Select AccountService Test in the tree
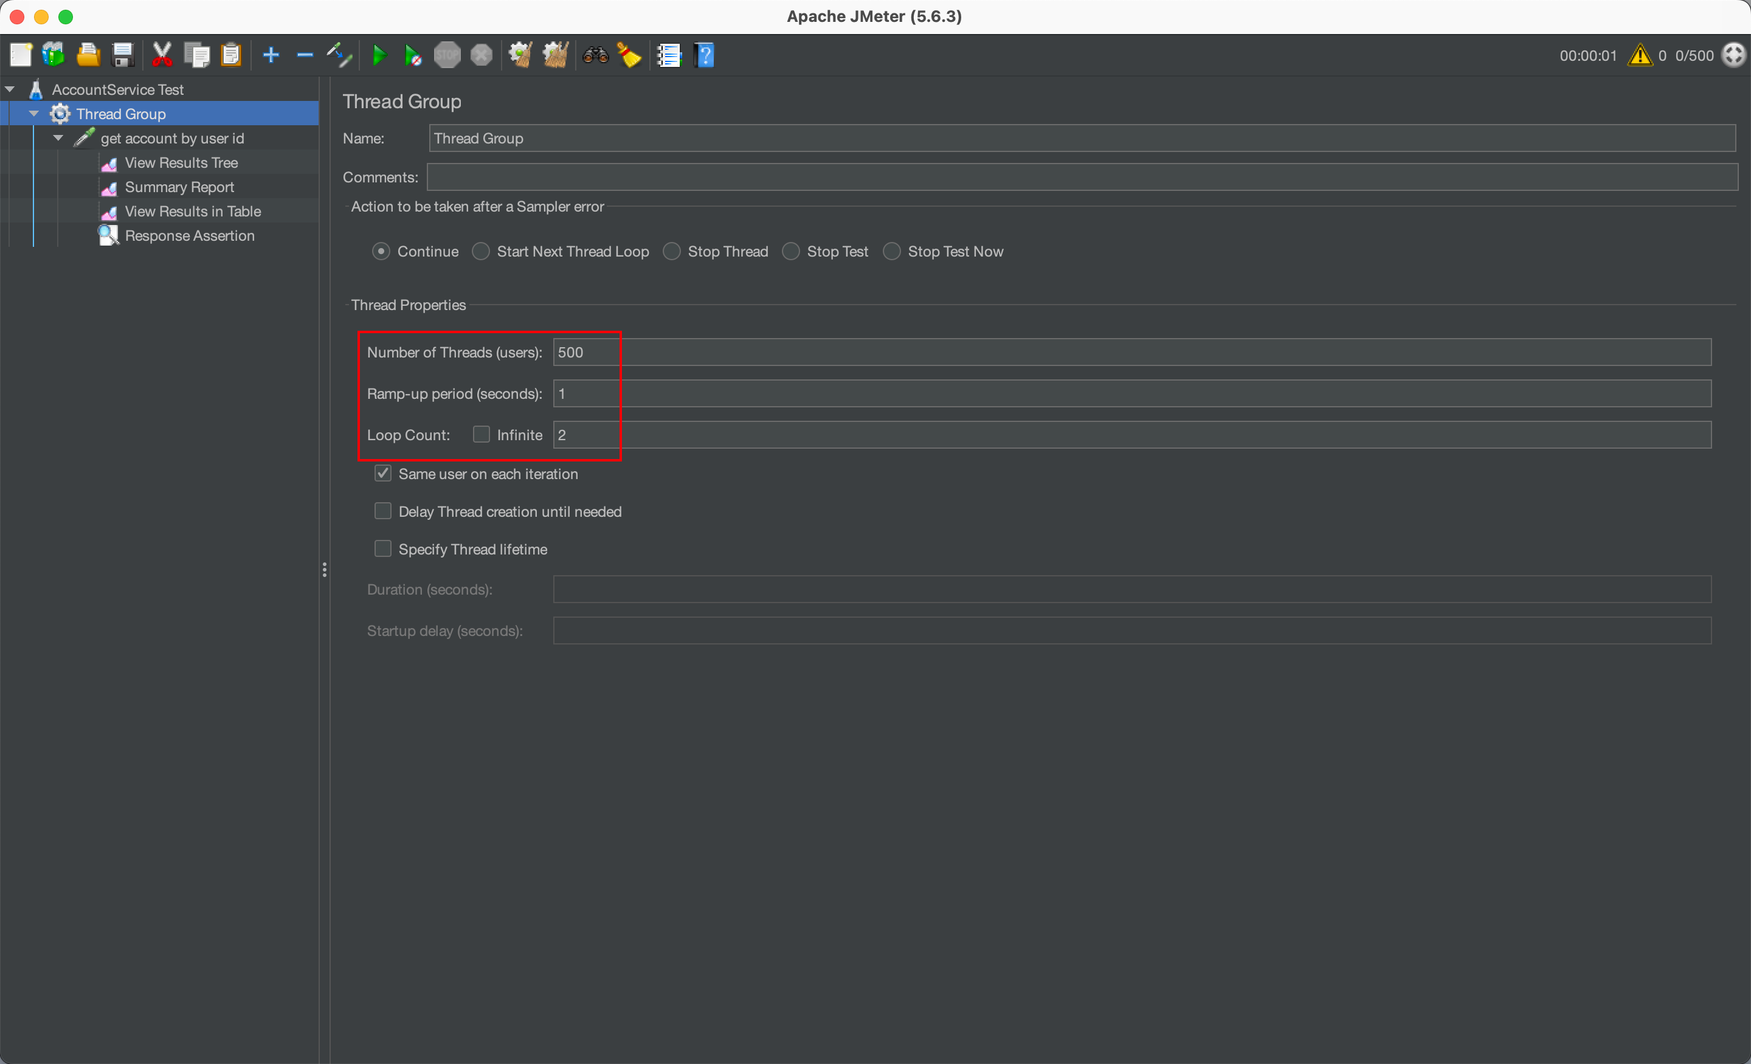This screenshot has height=1064, width=1751. click(x=117, y=89)
